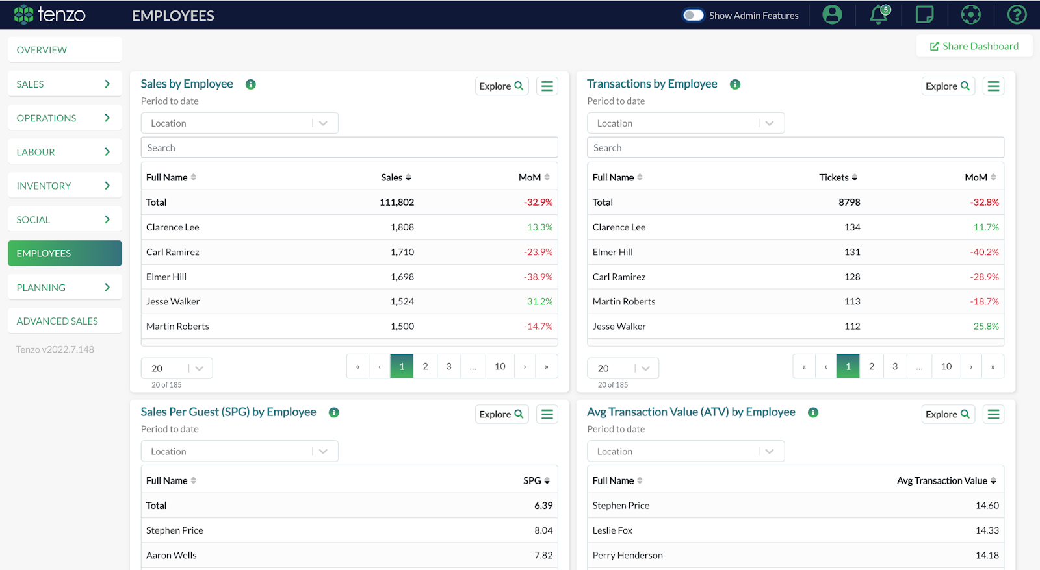Sort Transactions table by Tickets column
Image resolution: width=1040 pixels, height=570 pixels.
838,177
